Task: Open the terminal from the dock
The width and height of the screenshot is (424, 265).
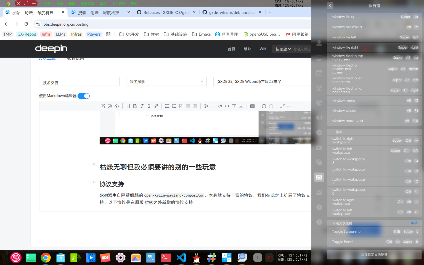Action: 166,258
